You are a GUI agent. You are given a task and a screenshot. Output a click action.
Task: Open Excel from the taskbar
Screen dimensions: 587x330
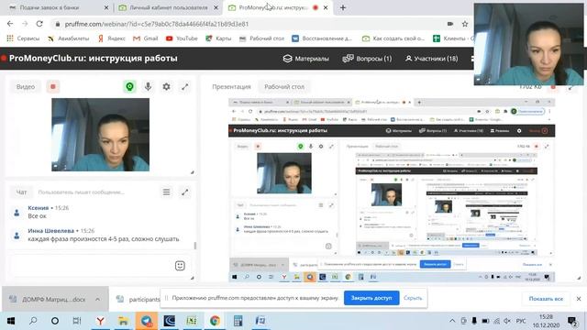192,321
